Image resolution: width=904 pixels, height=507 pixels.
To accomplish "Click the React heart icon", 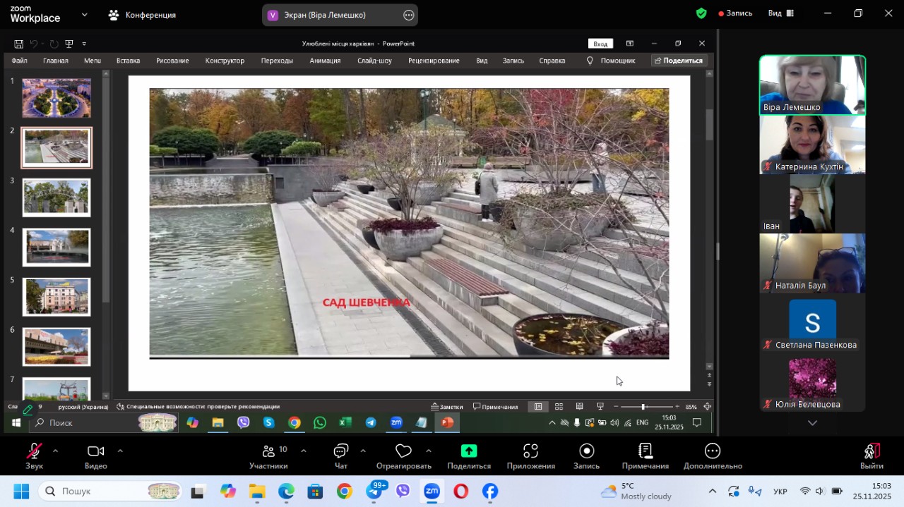I will click(x=403, y=452).
